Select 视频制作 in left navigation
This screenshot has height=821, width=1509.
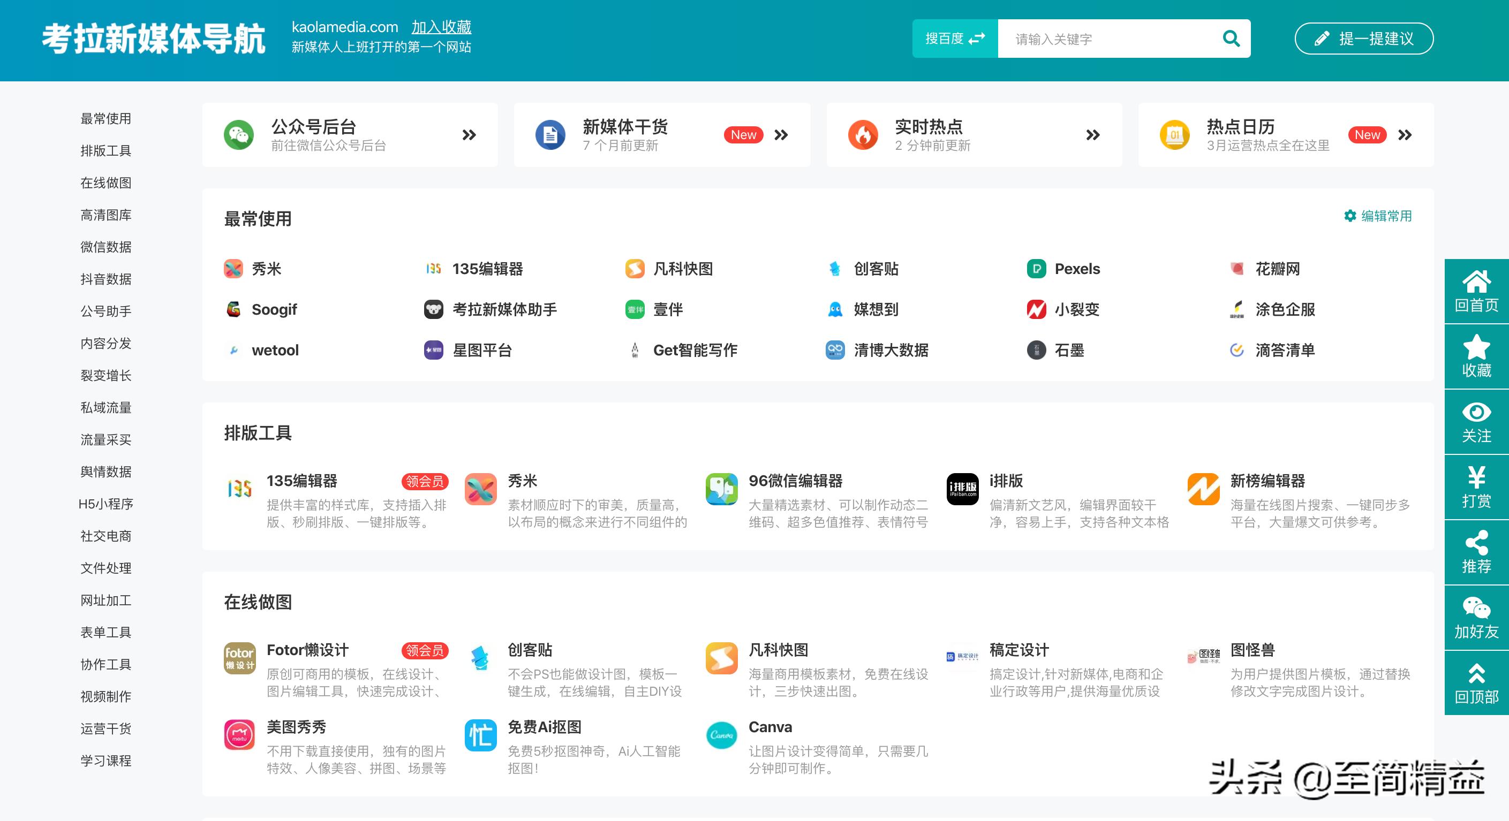pyautogui.click(x=105, y=697)
